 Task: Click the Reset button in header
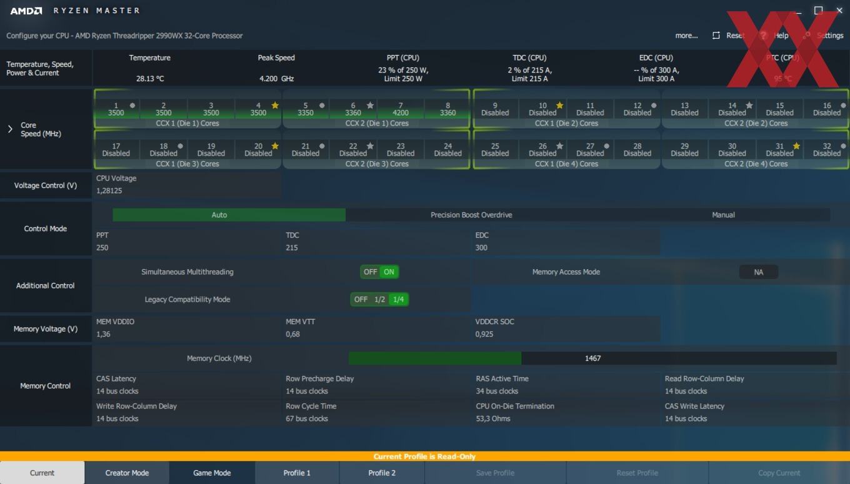(729, 36)
